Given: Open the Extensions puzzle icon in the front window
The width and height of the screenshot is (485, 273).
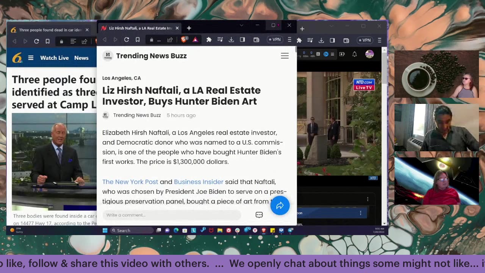Looking at the screenshot, I should [x=209, y=40].
